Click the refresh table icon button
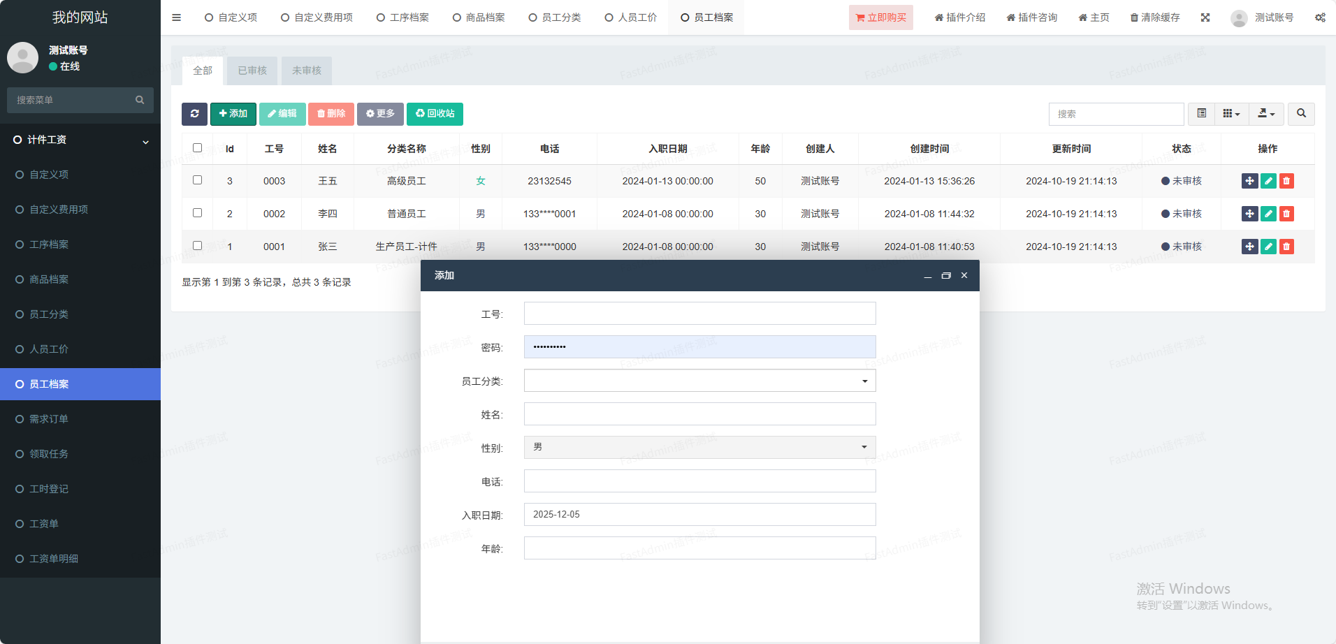The image size is (1336, 644). pyautogui.click(x=194, y=114)
